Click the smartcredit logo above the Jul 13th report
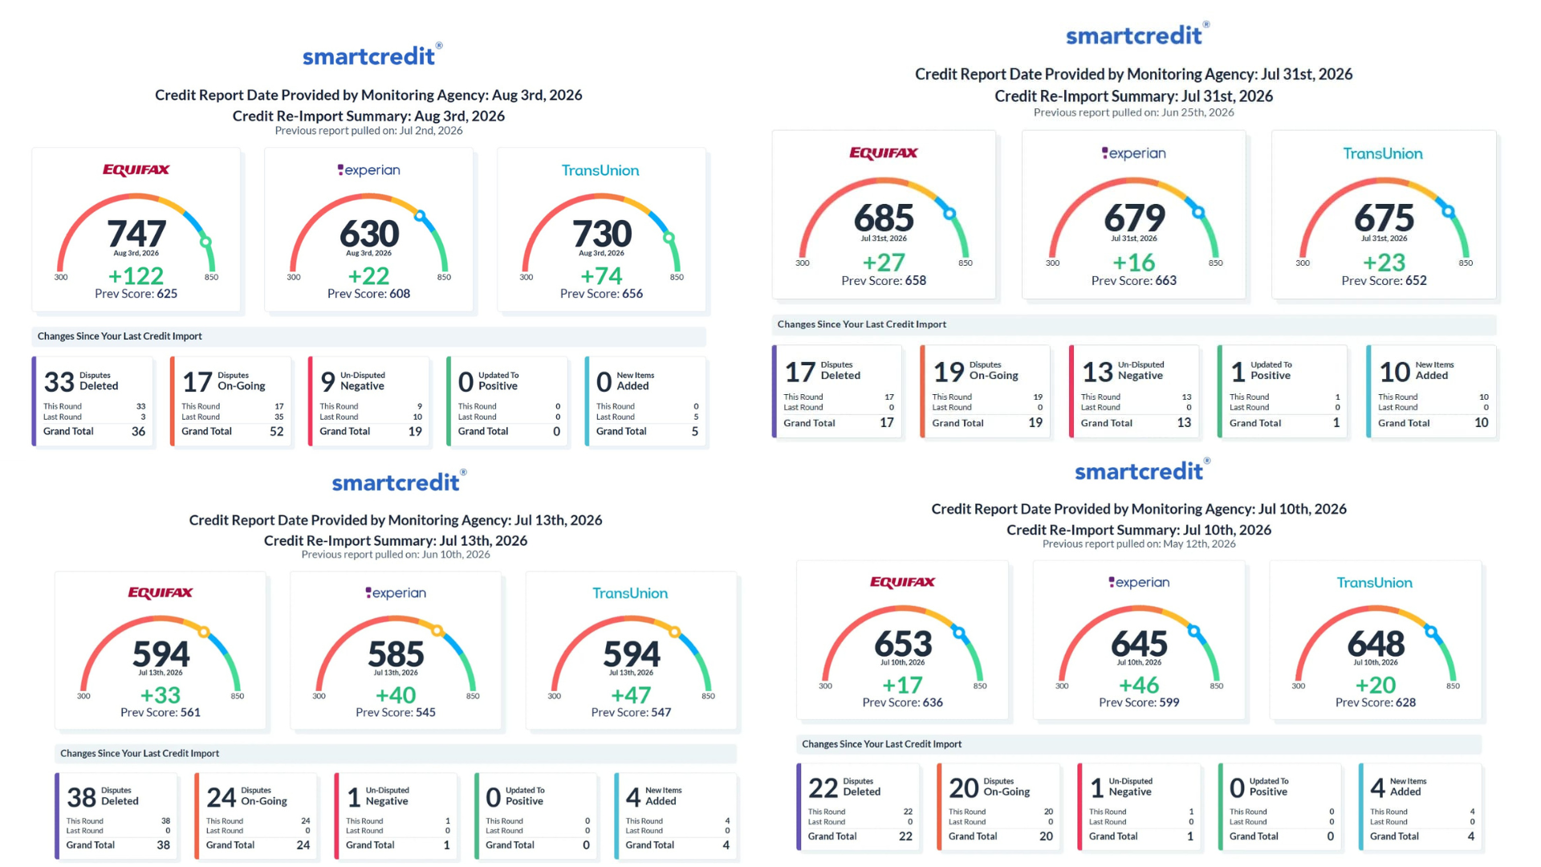1541x867 pixels. (x=399, y=481)
